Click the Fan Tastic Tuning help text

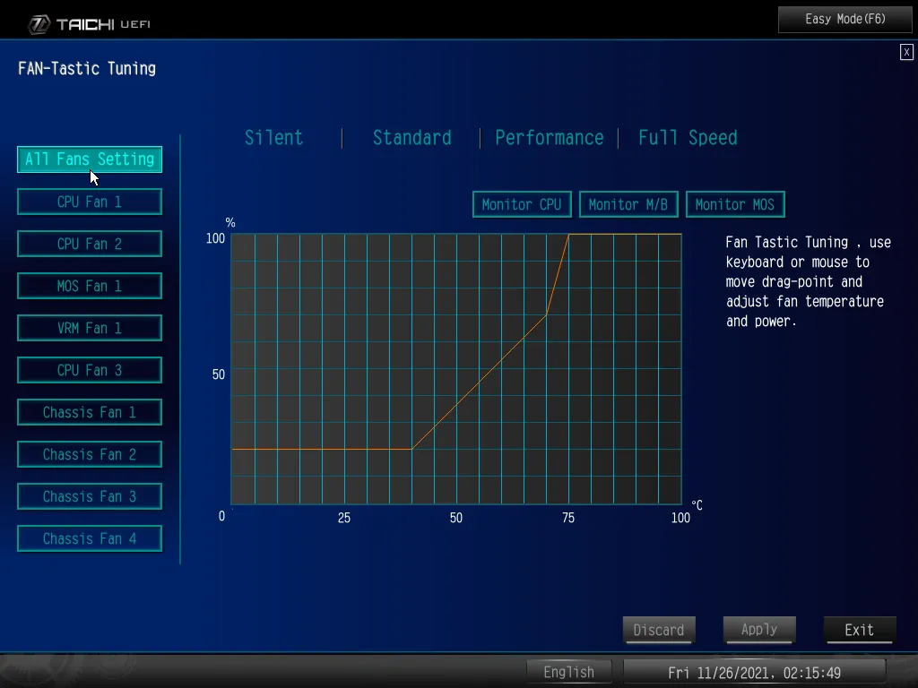point(808,281)
